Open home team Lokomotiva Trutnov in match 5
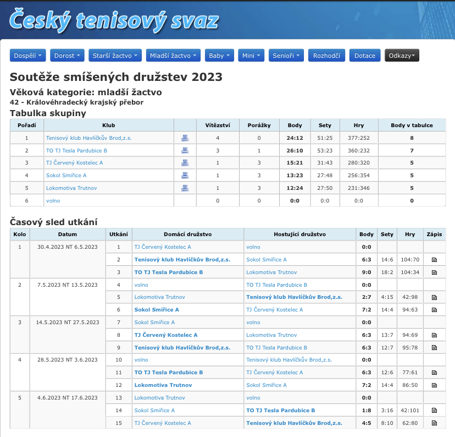Screen dimensions: 455x437 click(159, 297)
